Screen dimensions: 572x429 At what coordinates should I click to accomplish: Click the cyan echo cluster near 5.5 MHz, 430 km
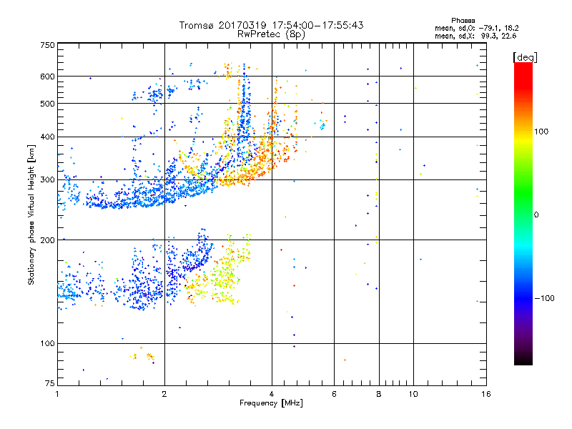click(x=322, y=127)
